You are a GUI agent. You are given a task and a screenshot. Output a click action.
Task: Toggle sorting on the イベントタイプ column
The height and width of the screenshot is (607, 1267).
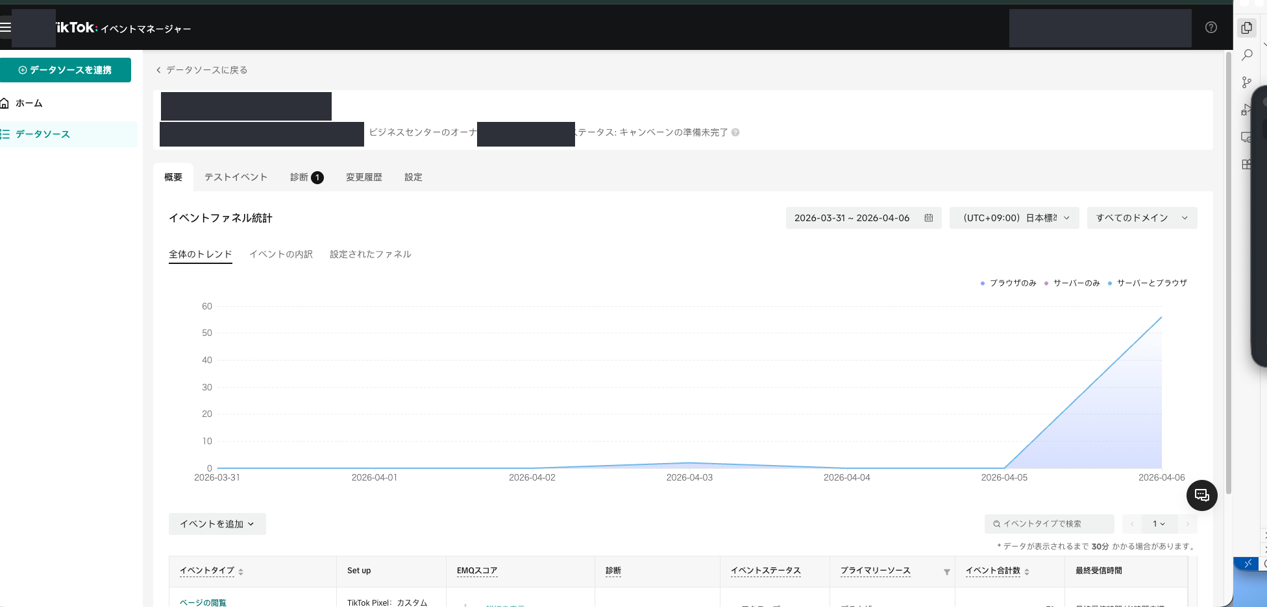pos(241,571)
